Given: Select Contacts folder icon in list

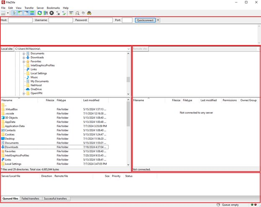Looking at the screenshot, I should [3, 130].
